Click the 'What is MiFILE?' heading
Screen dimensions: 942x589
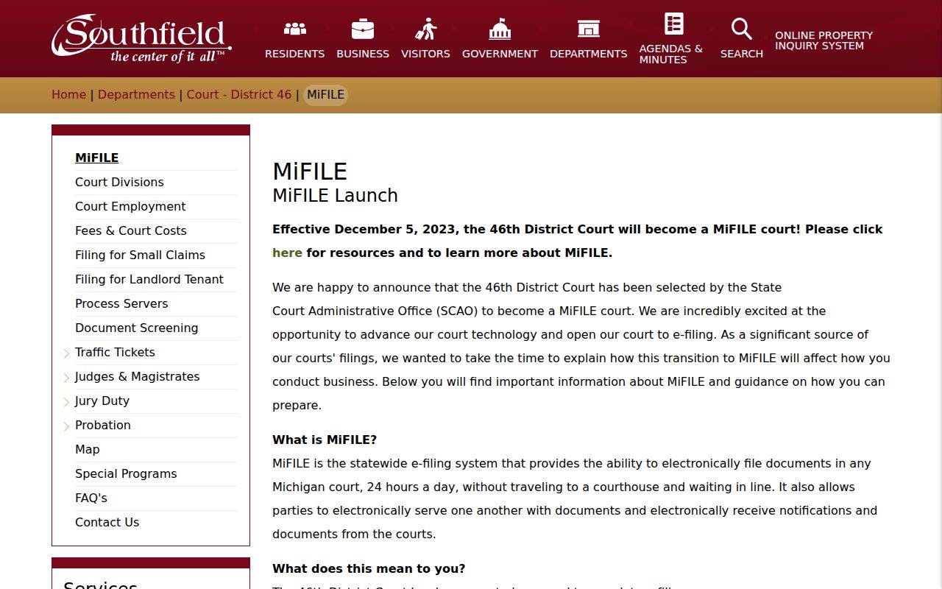pos(325,440)
